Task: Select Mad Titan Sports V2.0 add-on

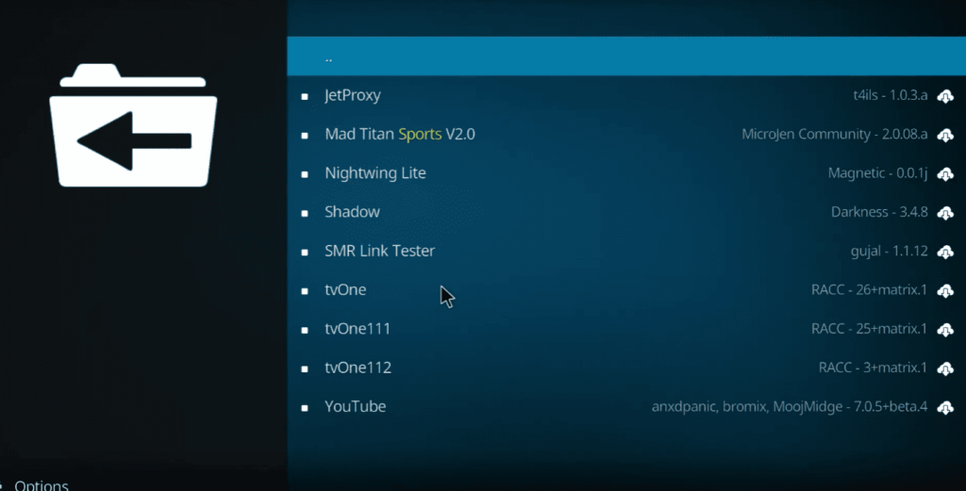Action: tap(626, 134)
